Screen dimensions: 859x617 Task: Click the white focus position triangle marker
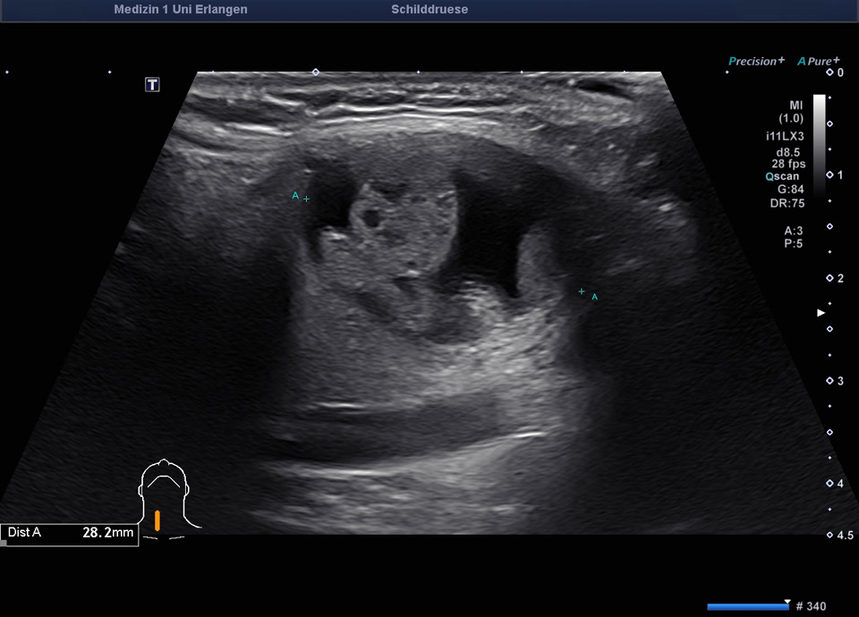821,313
